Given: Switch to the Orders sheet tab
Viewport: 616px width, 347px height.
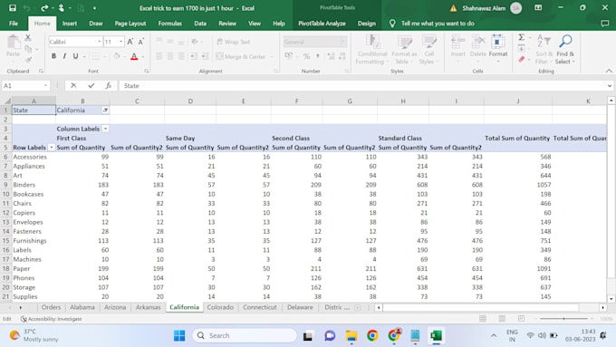Looking at the screenshot, I should point(51,307).
